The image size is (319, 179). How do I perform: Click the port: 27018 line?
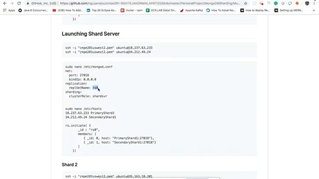point(79,75)
